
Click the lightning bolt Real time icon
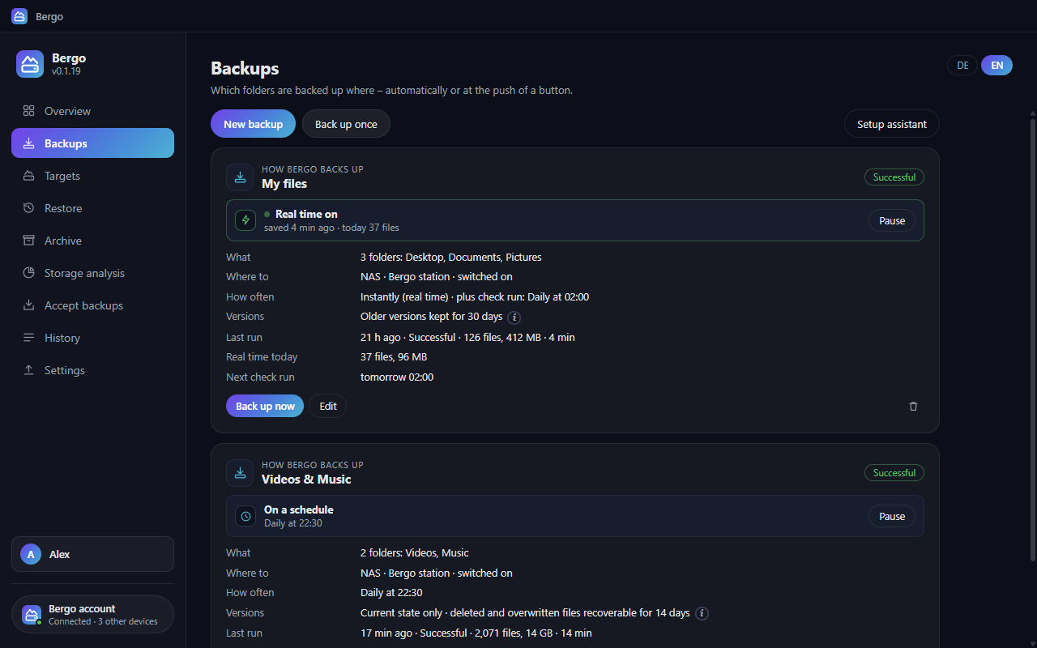coord(245,220)
